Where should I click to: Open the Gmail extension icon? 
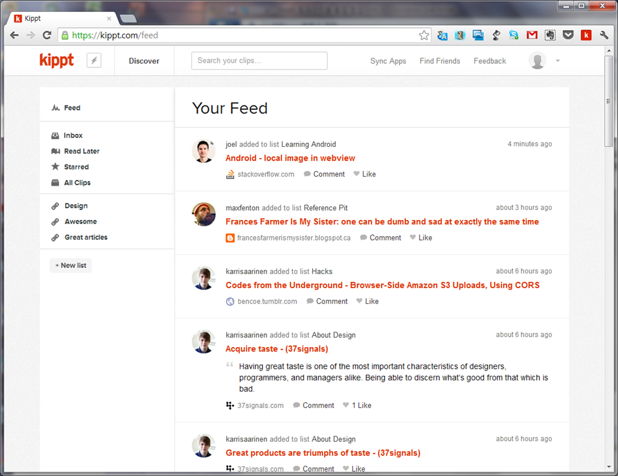532,35
